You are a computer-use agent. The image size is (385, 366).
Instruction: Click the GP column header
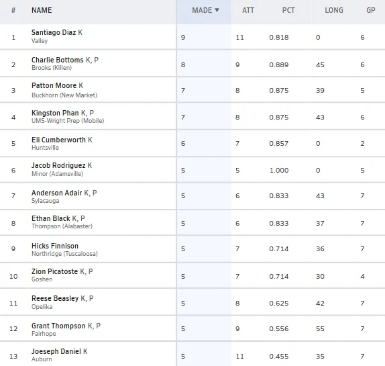coord(371,10)
